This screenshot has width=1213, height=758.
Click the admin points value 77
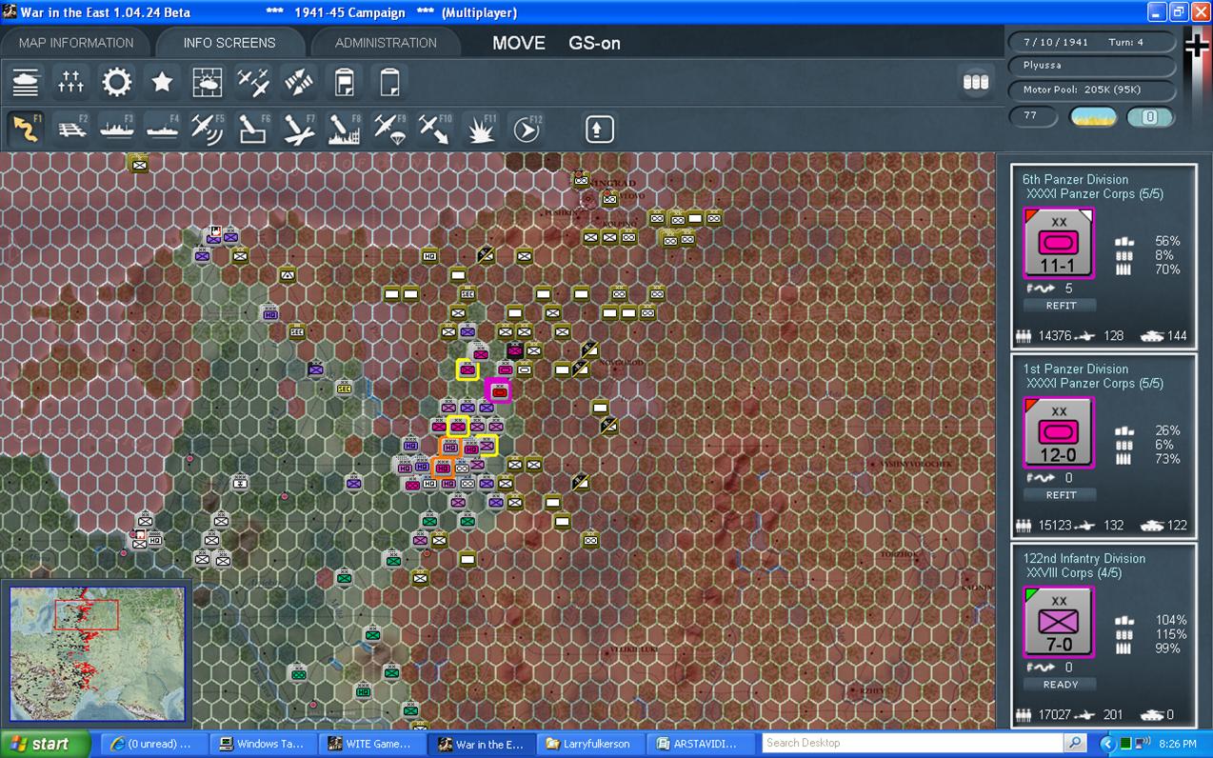click(1033, 116)
